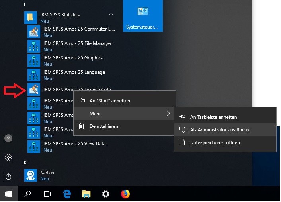Screen dimensions: 281x202
Task: Click the Amos 25 File Manager icon
Action: click(34, 46)
